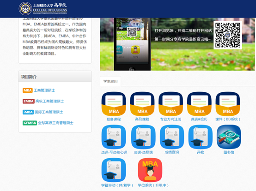Viewport: 256px width, 191px height.
Task: Click the green GEMBA badge
Action: point(30,123)
